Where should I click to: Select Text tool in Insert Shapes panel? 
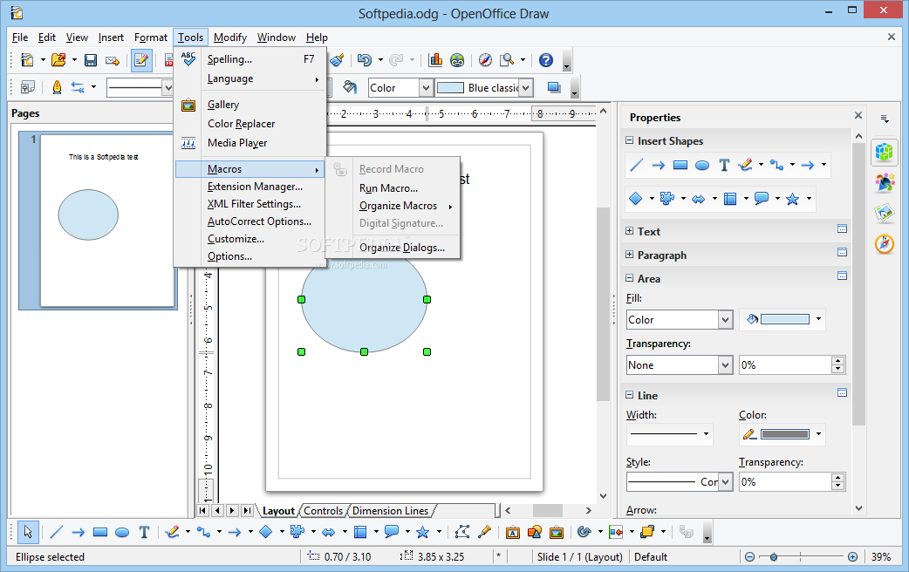pyautogui.click(x=724, y=165)
